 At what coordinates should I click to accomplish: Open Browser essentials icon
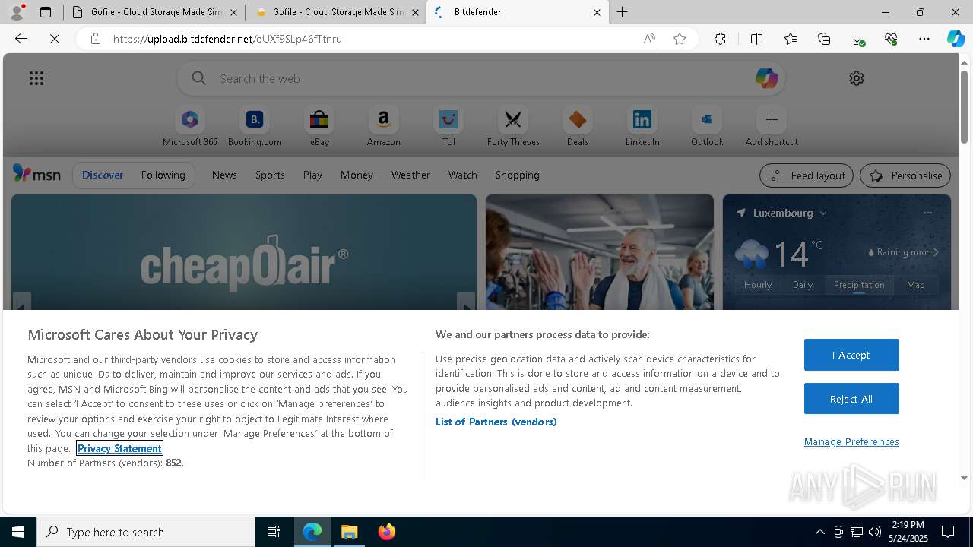891,39
